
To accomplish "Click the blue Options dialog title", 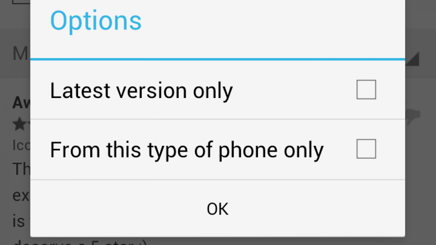I will [96, 20].
